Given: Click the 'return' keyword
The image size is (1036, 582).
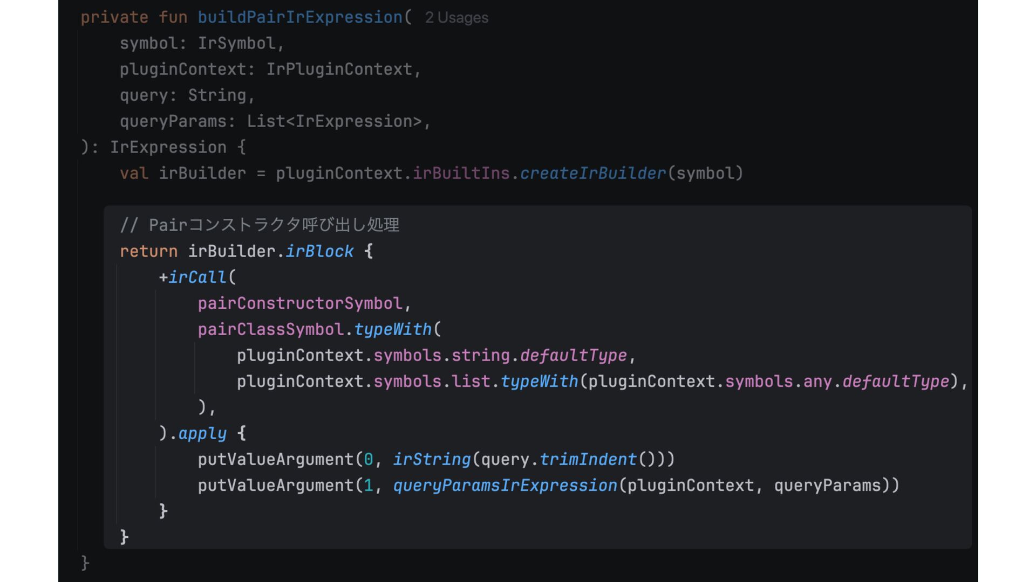Looking at the screenshot, I should 148,252.
